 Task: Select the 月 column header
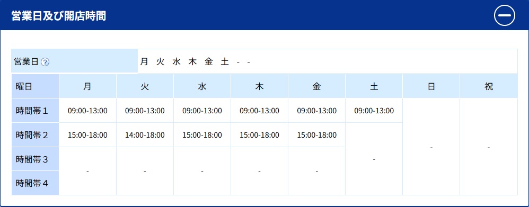[x=87, y=86]
